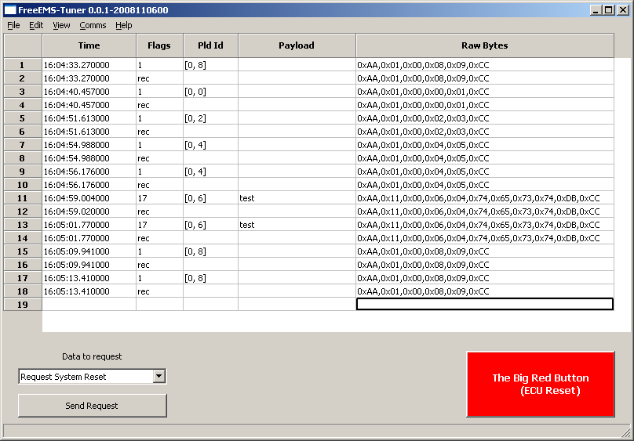Click the Time column header
The image size is (634, 441).
tap(89, 45)
